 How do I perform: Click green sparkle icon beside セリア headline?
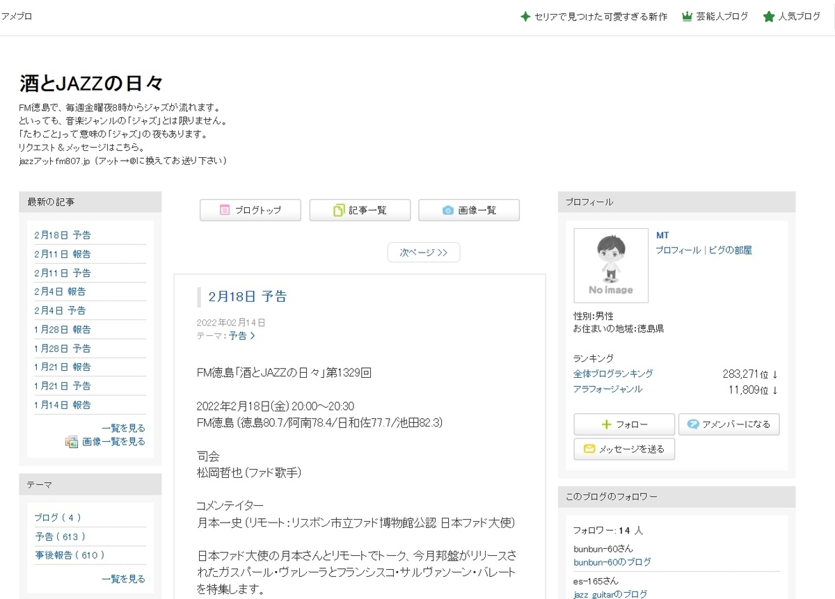[525, 17]
